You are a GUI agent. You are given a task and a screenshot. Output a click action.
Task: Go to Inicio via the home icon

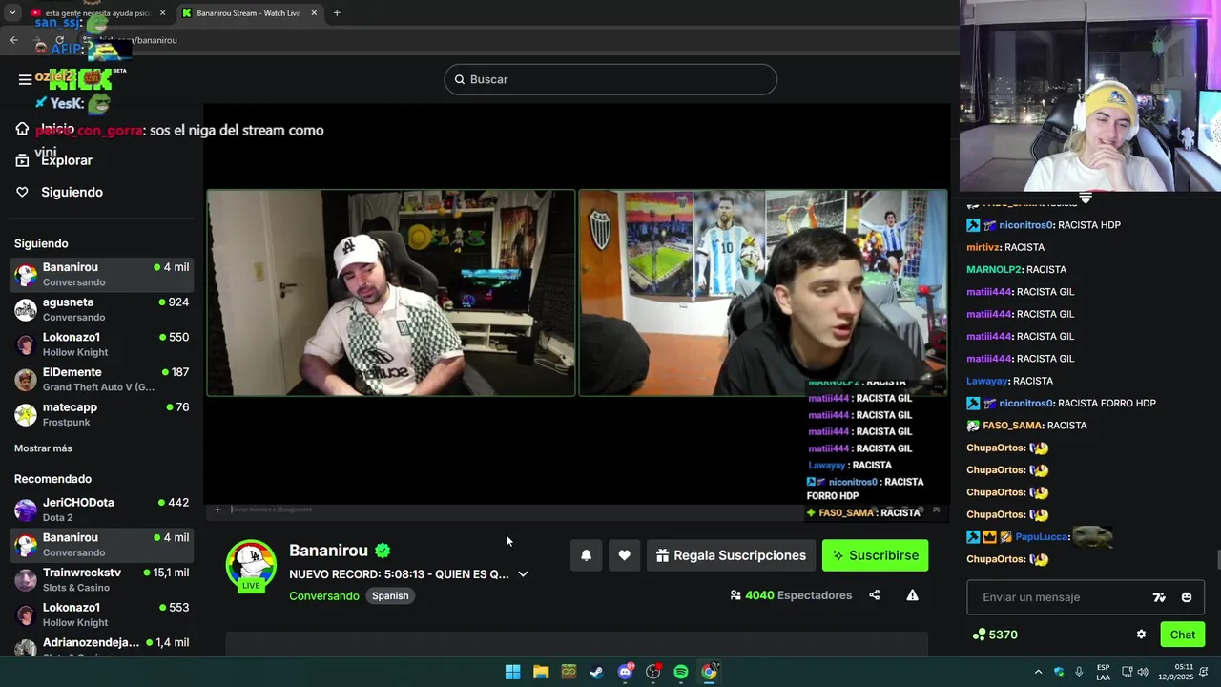(22, 129)
